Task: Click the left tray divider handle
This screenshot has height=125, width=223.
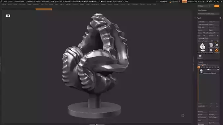Action: pos(1,64)
